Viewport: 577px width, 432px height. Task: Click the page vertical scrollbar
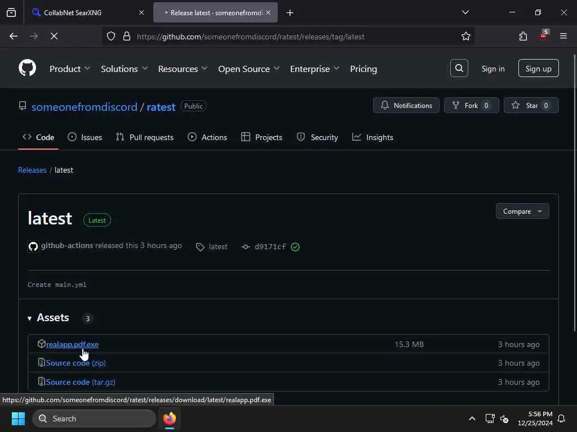[574, 193]
